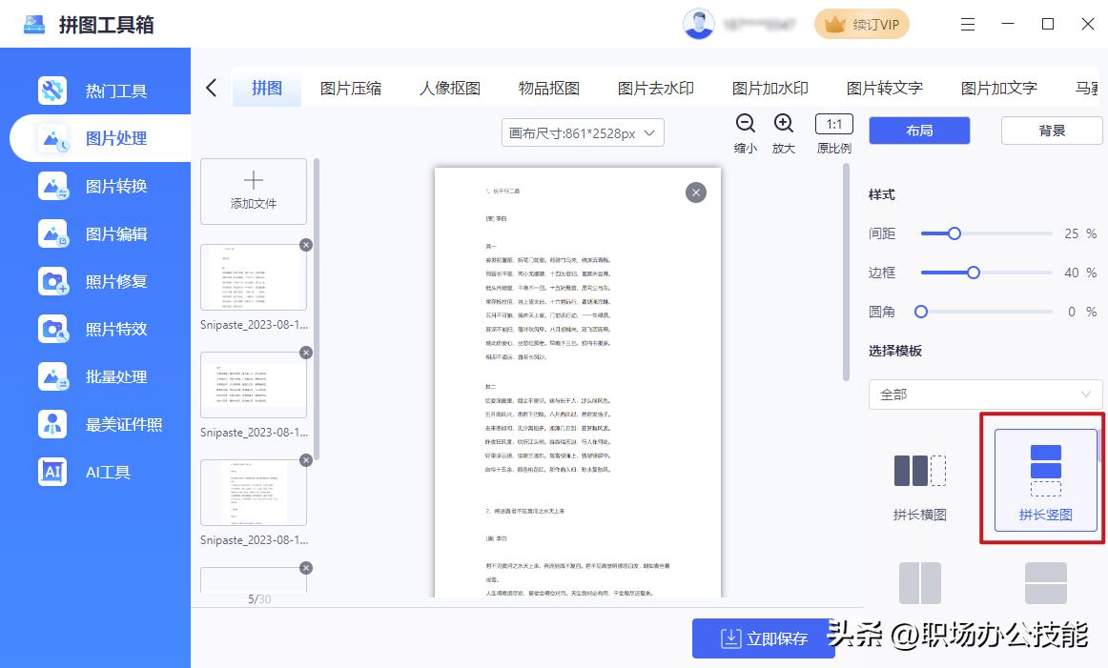Viewport: 1108px width, 668px height.
Task: Select the 拼长横图 template
Action: pyautogui.click(x=918, y=481)
